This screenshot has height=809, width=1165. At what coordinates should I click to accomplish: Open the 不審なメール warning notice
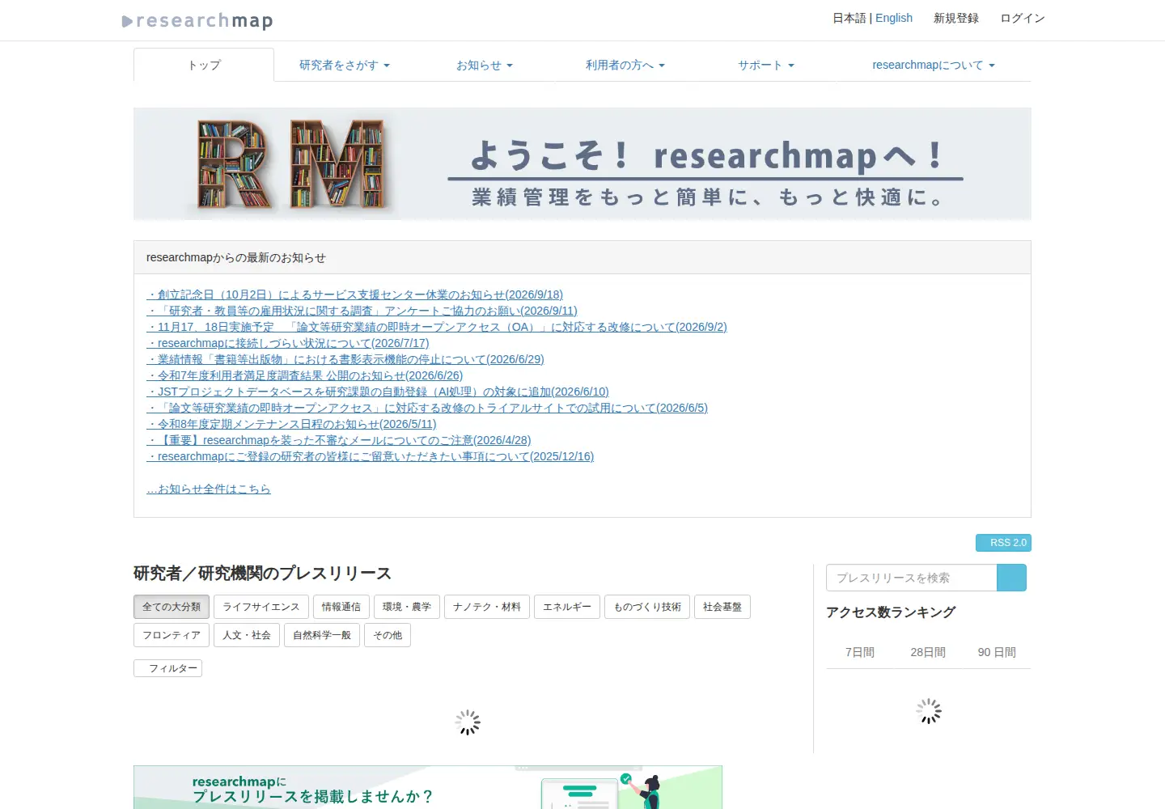click(x=339, y=440)
